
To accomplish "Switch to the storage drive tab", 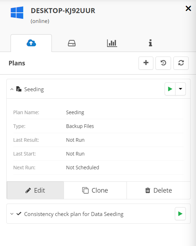I will click(x=72, y=43).
